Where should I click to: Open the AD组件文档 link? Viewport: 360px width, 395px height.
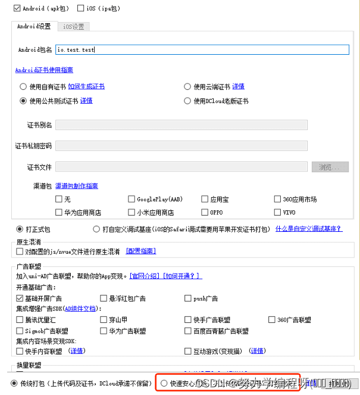point(80,309)
